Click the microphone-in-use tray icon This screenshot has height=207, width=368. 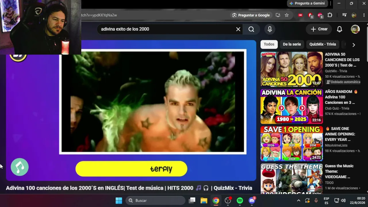click(316, 200)
